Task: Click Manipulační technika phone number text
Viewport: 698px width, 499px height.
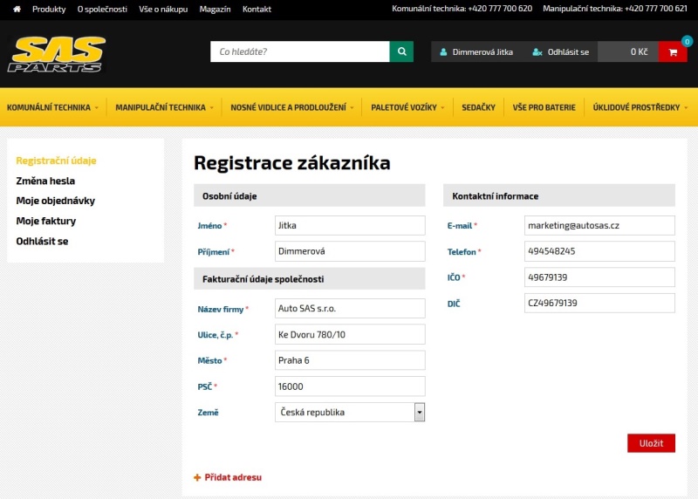Action: point(615,9)
